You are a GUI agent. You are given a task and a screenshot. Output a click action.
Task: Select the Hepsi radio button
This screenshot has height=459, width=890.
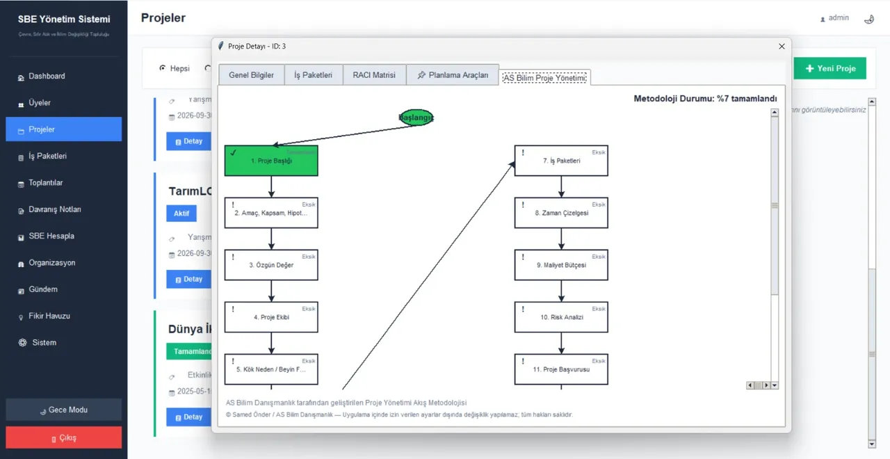pos(163,68)
